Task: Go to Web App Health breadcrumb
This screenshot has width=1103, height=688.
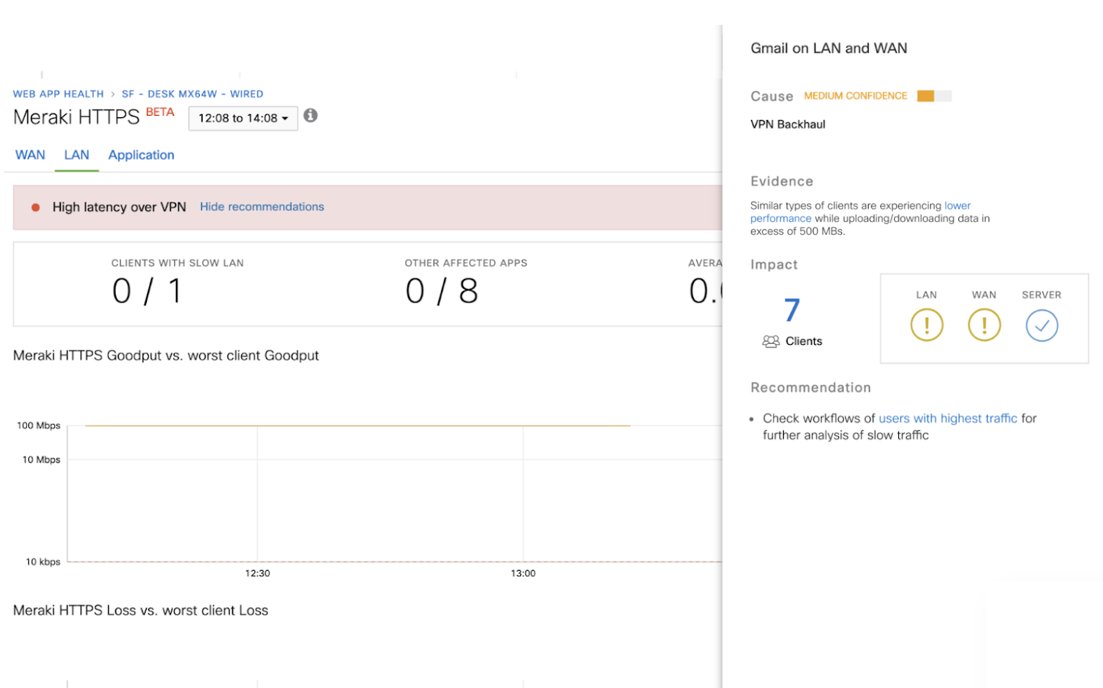Action: pos(59,94)
